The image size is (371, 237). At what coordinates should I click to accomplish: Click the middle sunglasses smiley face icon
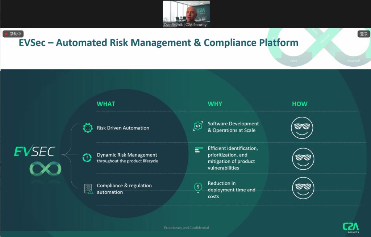[x=303, y=159]
